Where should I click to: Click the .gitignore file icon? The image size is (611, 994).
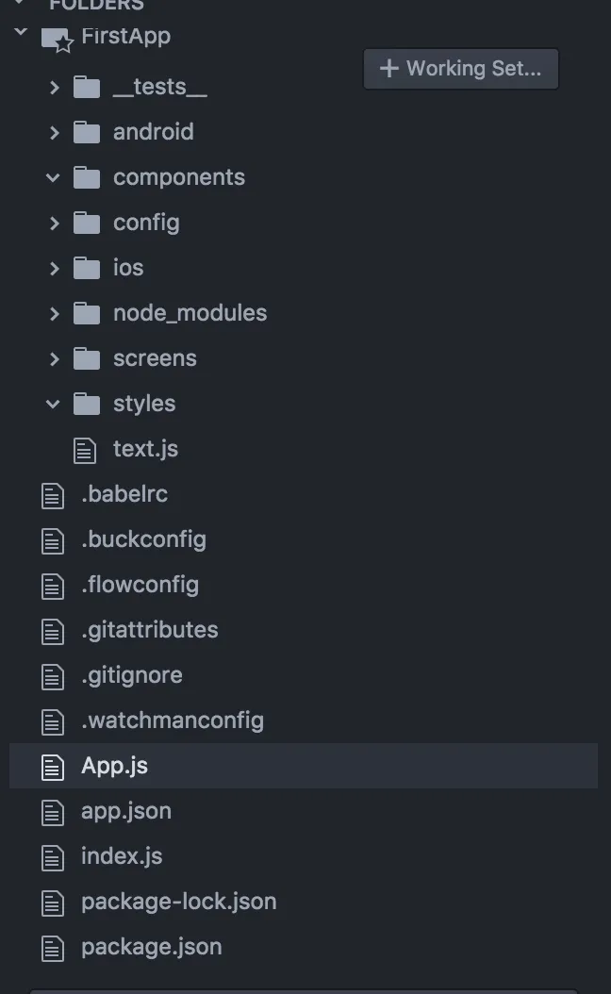pyautogui.click(x=53, y=676)
